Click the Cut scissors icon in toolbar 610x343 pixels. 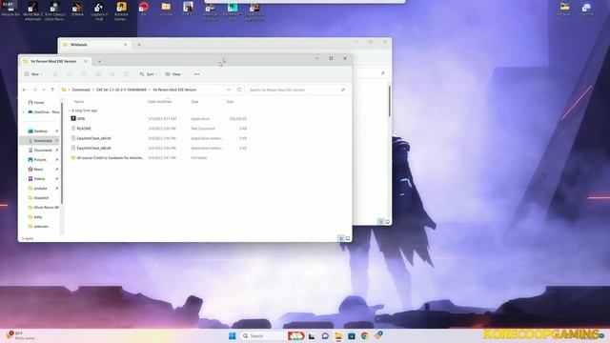(55, 74)
